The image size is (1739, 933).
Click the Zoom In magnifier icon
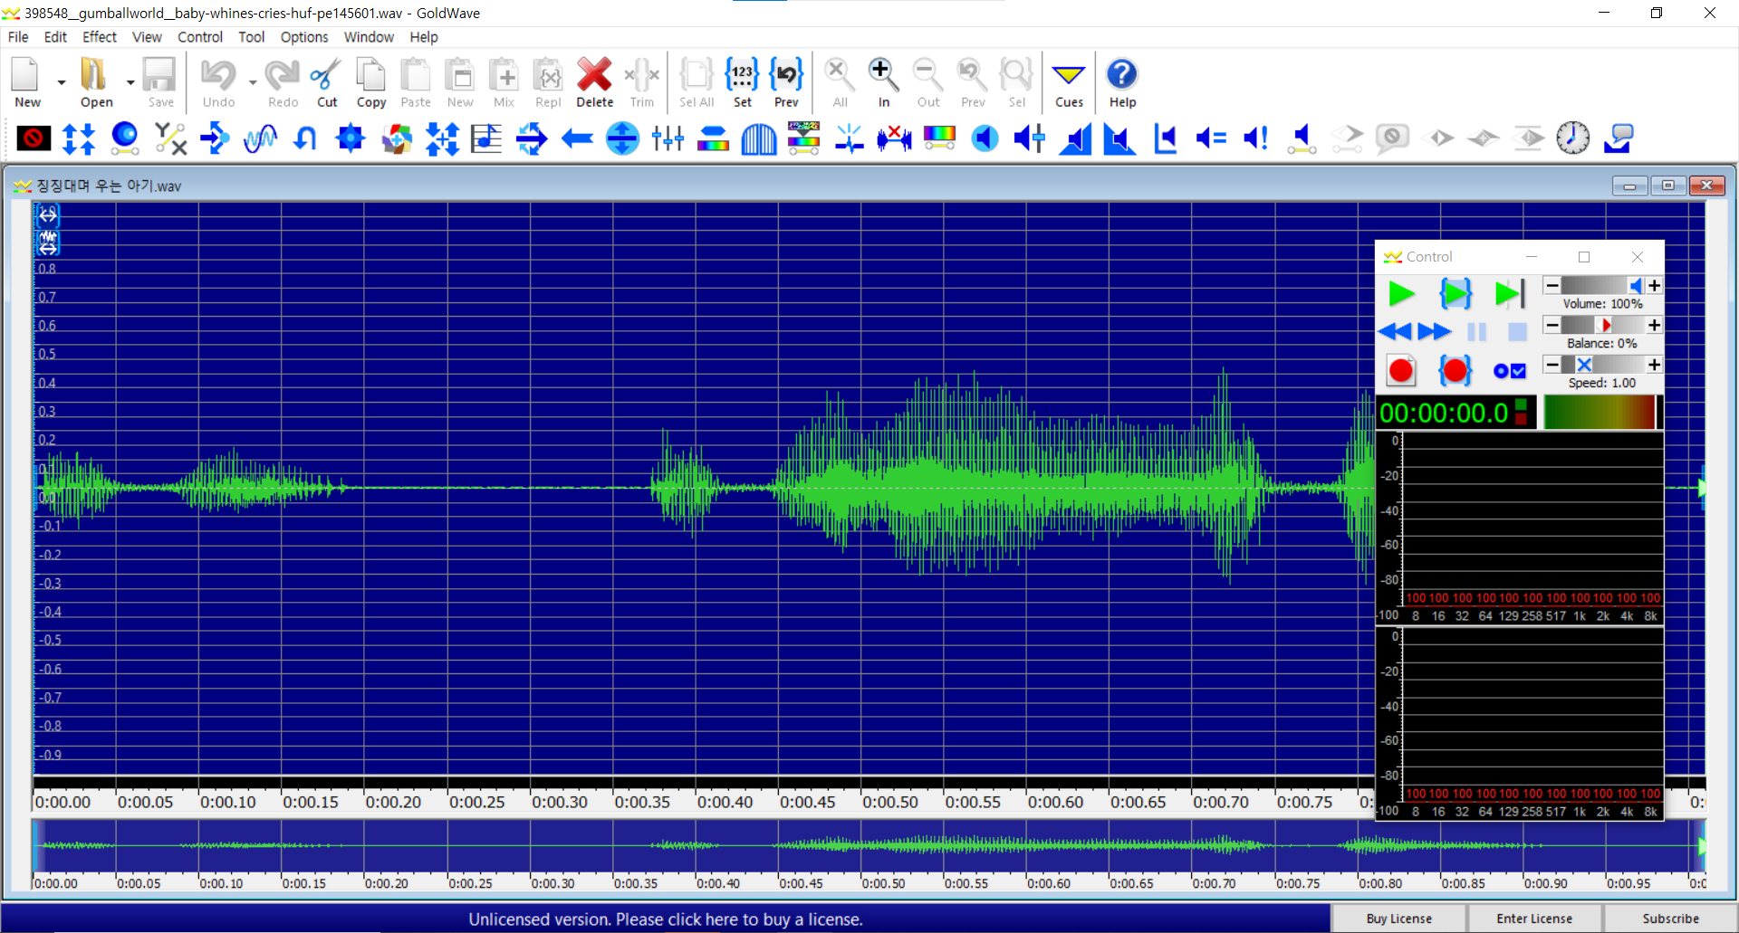click(883, 82)
